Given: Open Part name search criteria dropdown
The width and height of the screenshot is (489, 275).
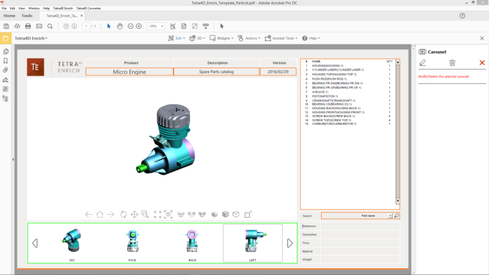Looking at the screenshot, I should [390, 215].
